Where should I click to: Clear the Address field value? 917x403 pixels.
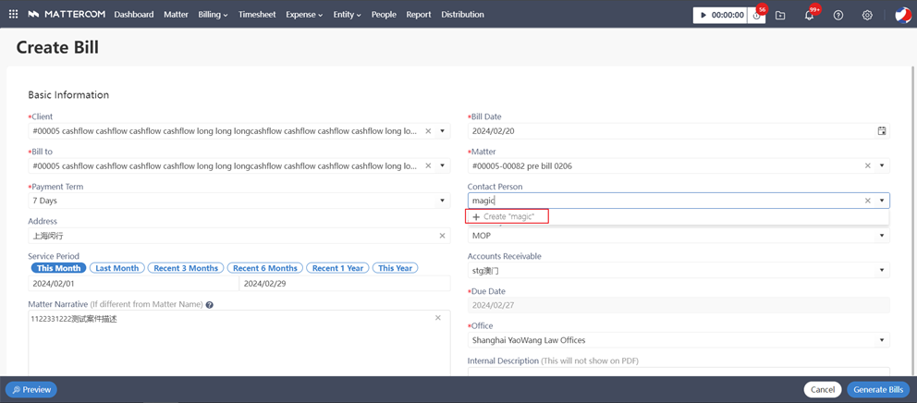tap(442, 236)
